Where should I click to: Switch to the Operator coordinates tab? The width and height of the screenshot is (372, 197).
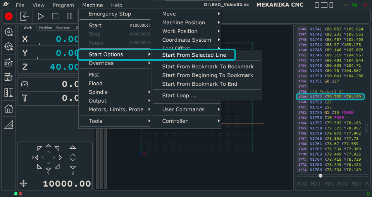63,28
